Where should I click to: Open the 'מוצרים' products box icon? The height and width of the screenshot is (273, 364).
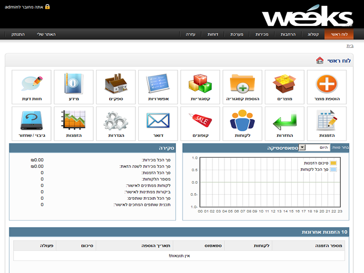click(285, 84)
